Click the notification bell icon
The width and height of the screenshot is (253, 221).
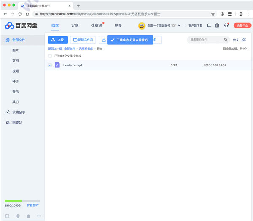[209, 25]
